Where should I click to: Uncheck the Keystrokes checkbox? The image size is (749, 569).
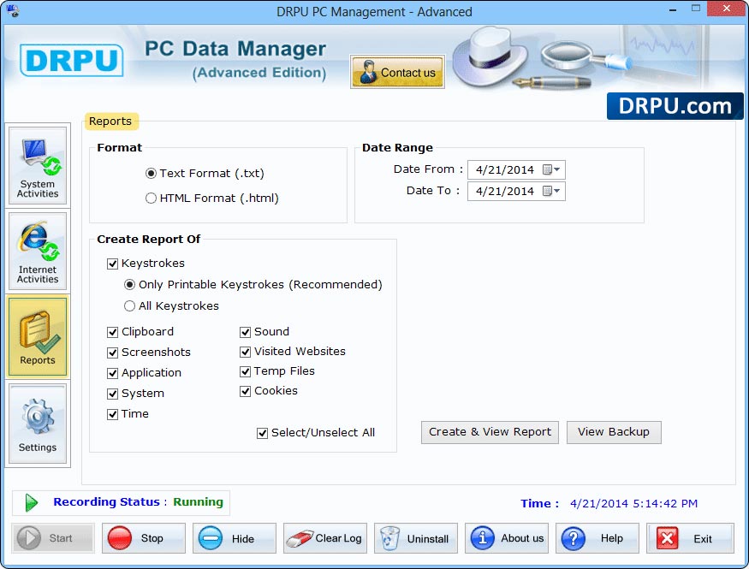pos(112,264)
